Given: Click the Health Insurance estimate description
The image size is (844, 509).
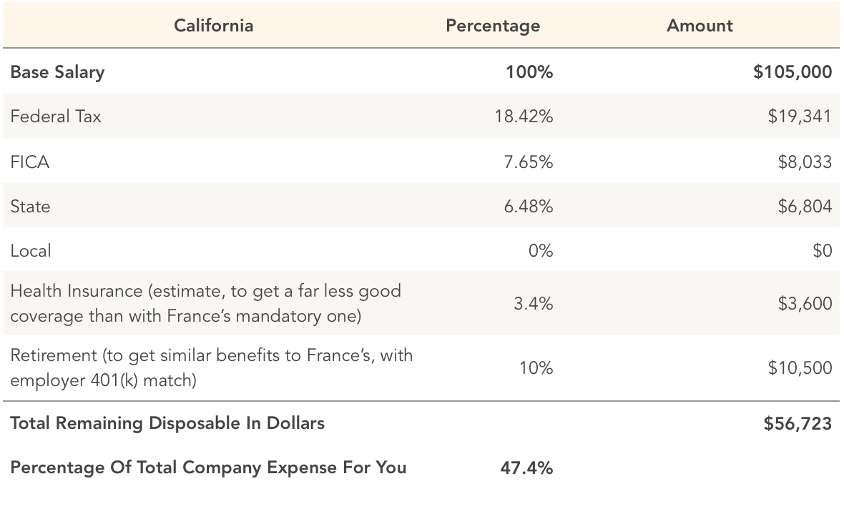Looking at the screenshot, I should (x=206, y=303).
